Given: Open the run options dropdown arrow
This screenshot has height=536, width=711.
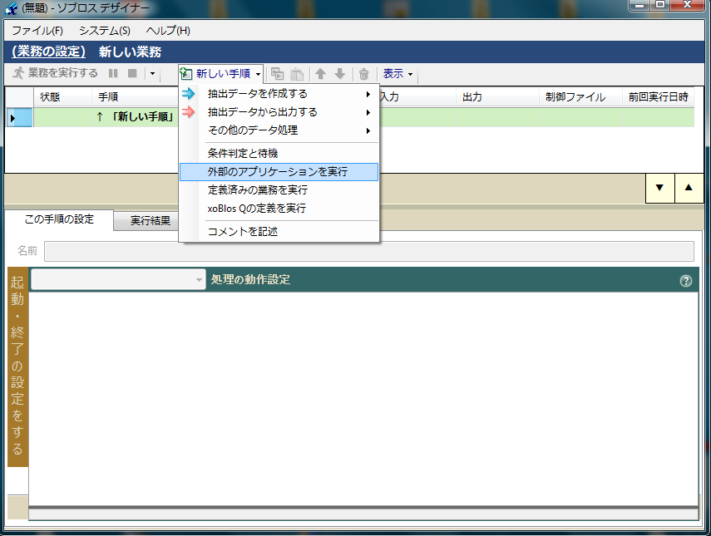Looking at the screenshot, I should [152, 73].
